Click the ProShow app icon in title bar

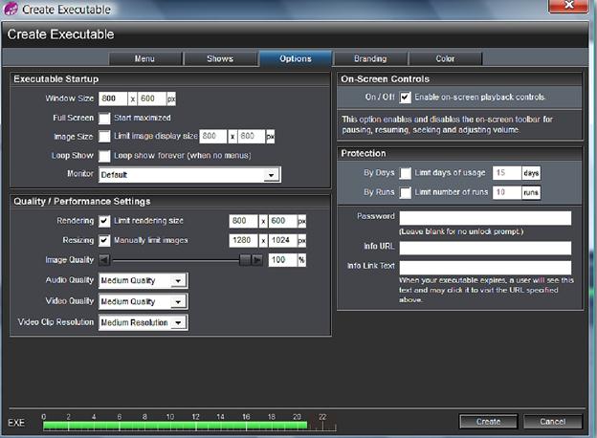(11, 9)
